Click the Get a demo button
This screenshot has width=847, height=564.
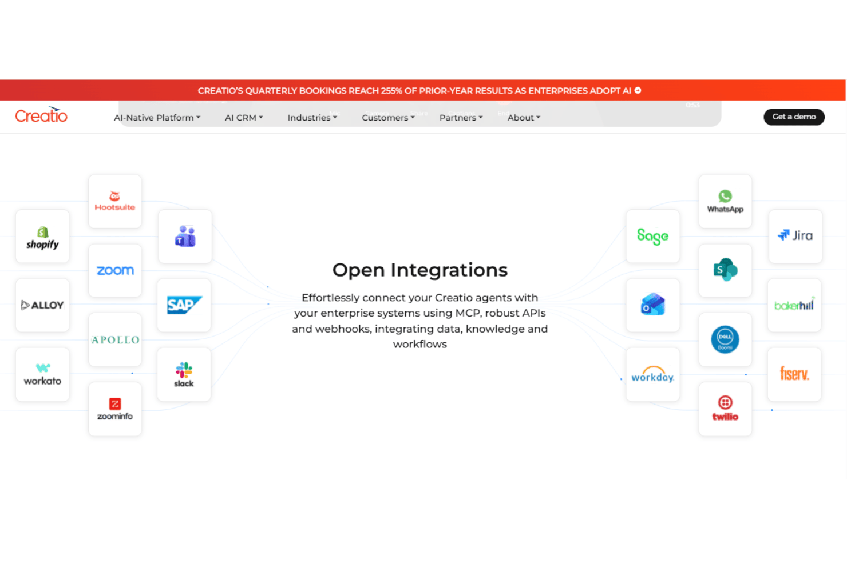pos(794,117)
